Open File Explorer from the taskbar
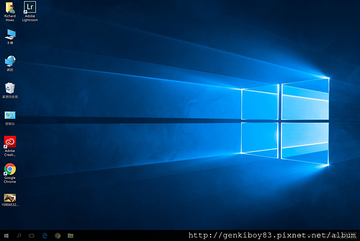The width and height of the screenshot is (360, 241). tap(70, 236)
